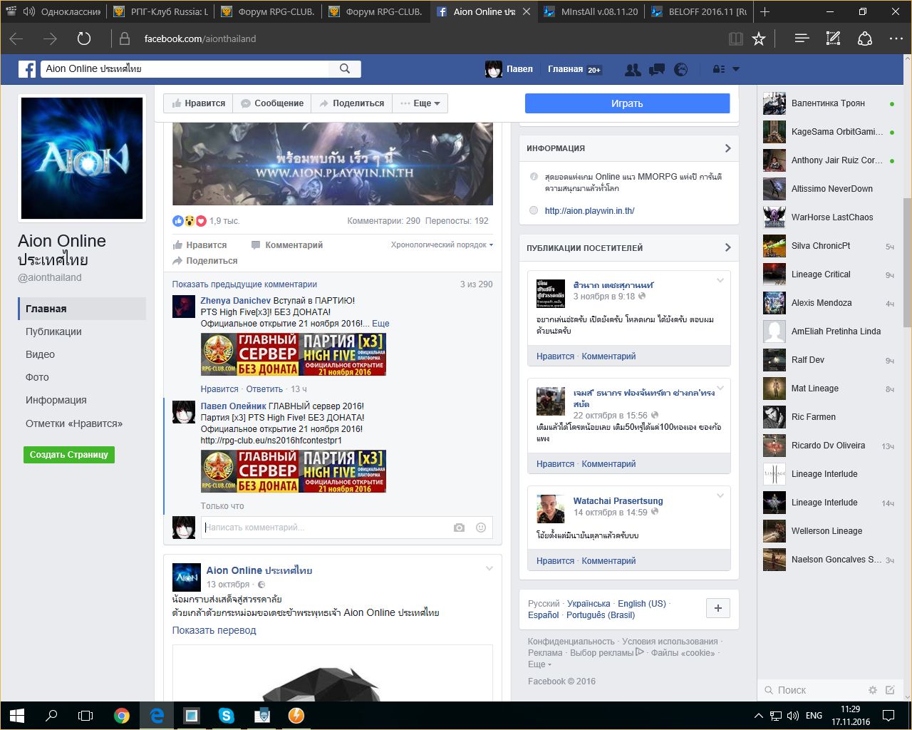Open chat settings gear icon
The width and height of the screenshot is (912, 730).
click(872, 690)
